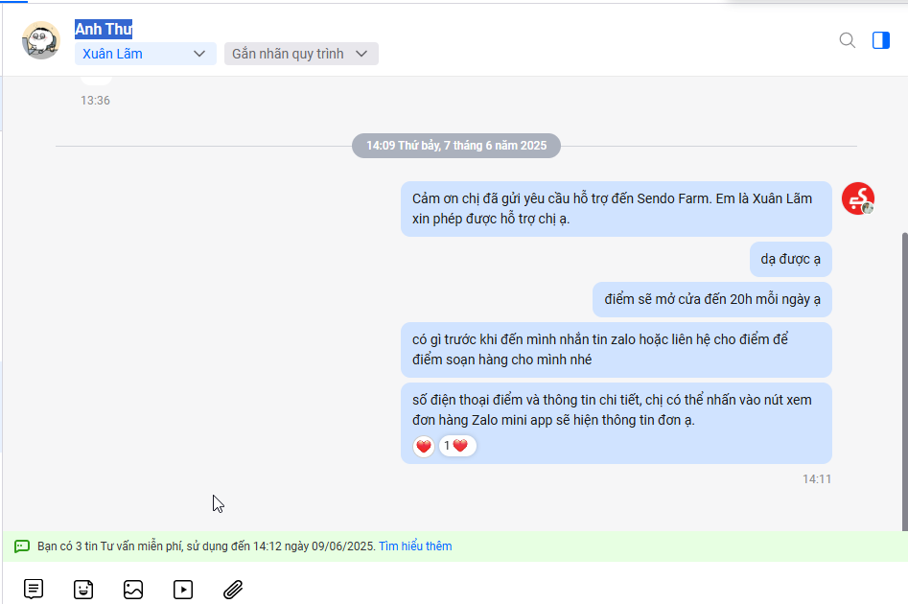Click the 14:11 timestamp
The width and height of the screenshot is (908, 604).
(817, 479)
